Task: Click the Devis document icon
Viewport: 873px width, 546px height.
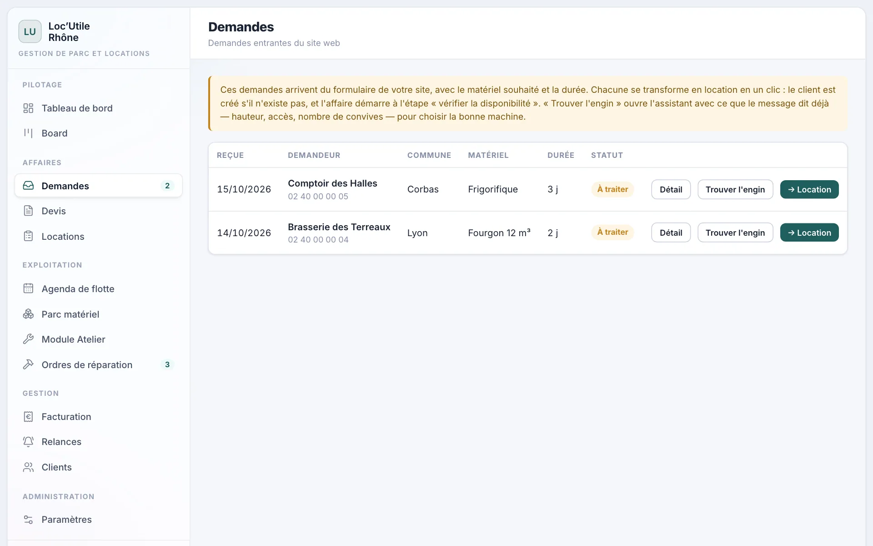Action: (x=28, y=211)
